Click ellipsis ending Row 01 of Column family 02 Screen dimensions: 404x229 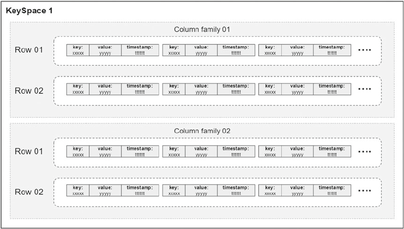(365, 151)
